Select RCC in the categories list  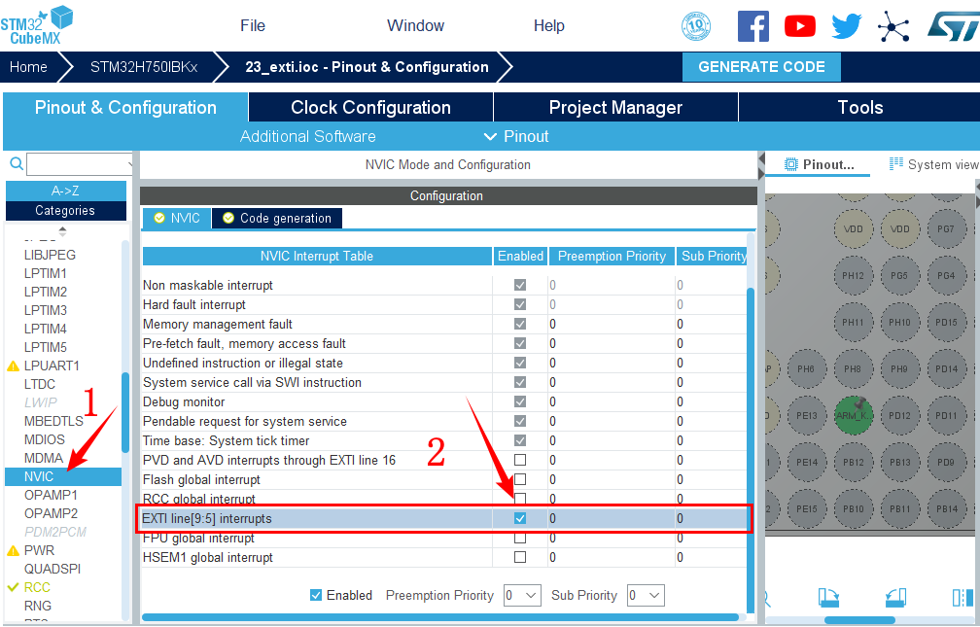[x=37, y=587]
